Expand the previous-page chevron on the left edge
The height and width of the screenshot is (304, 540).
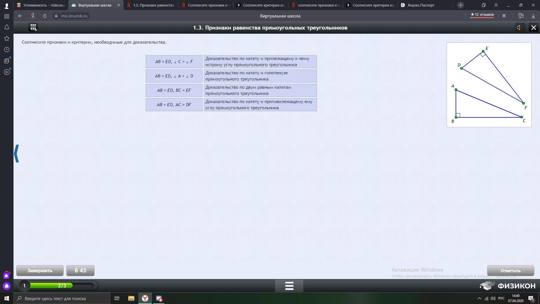16,153
